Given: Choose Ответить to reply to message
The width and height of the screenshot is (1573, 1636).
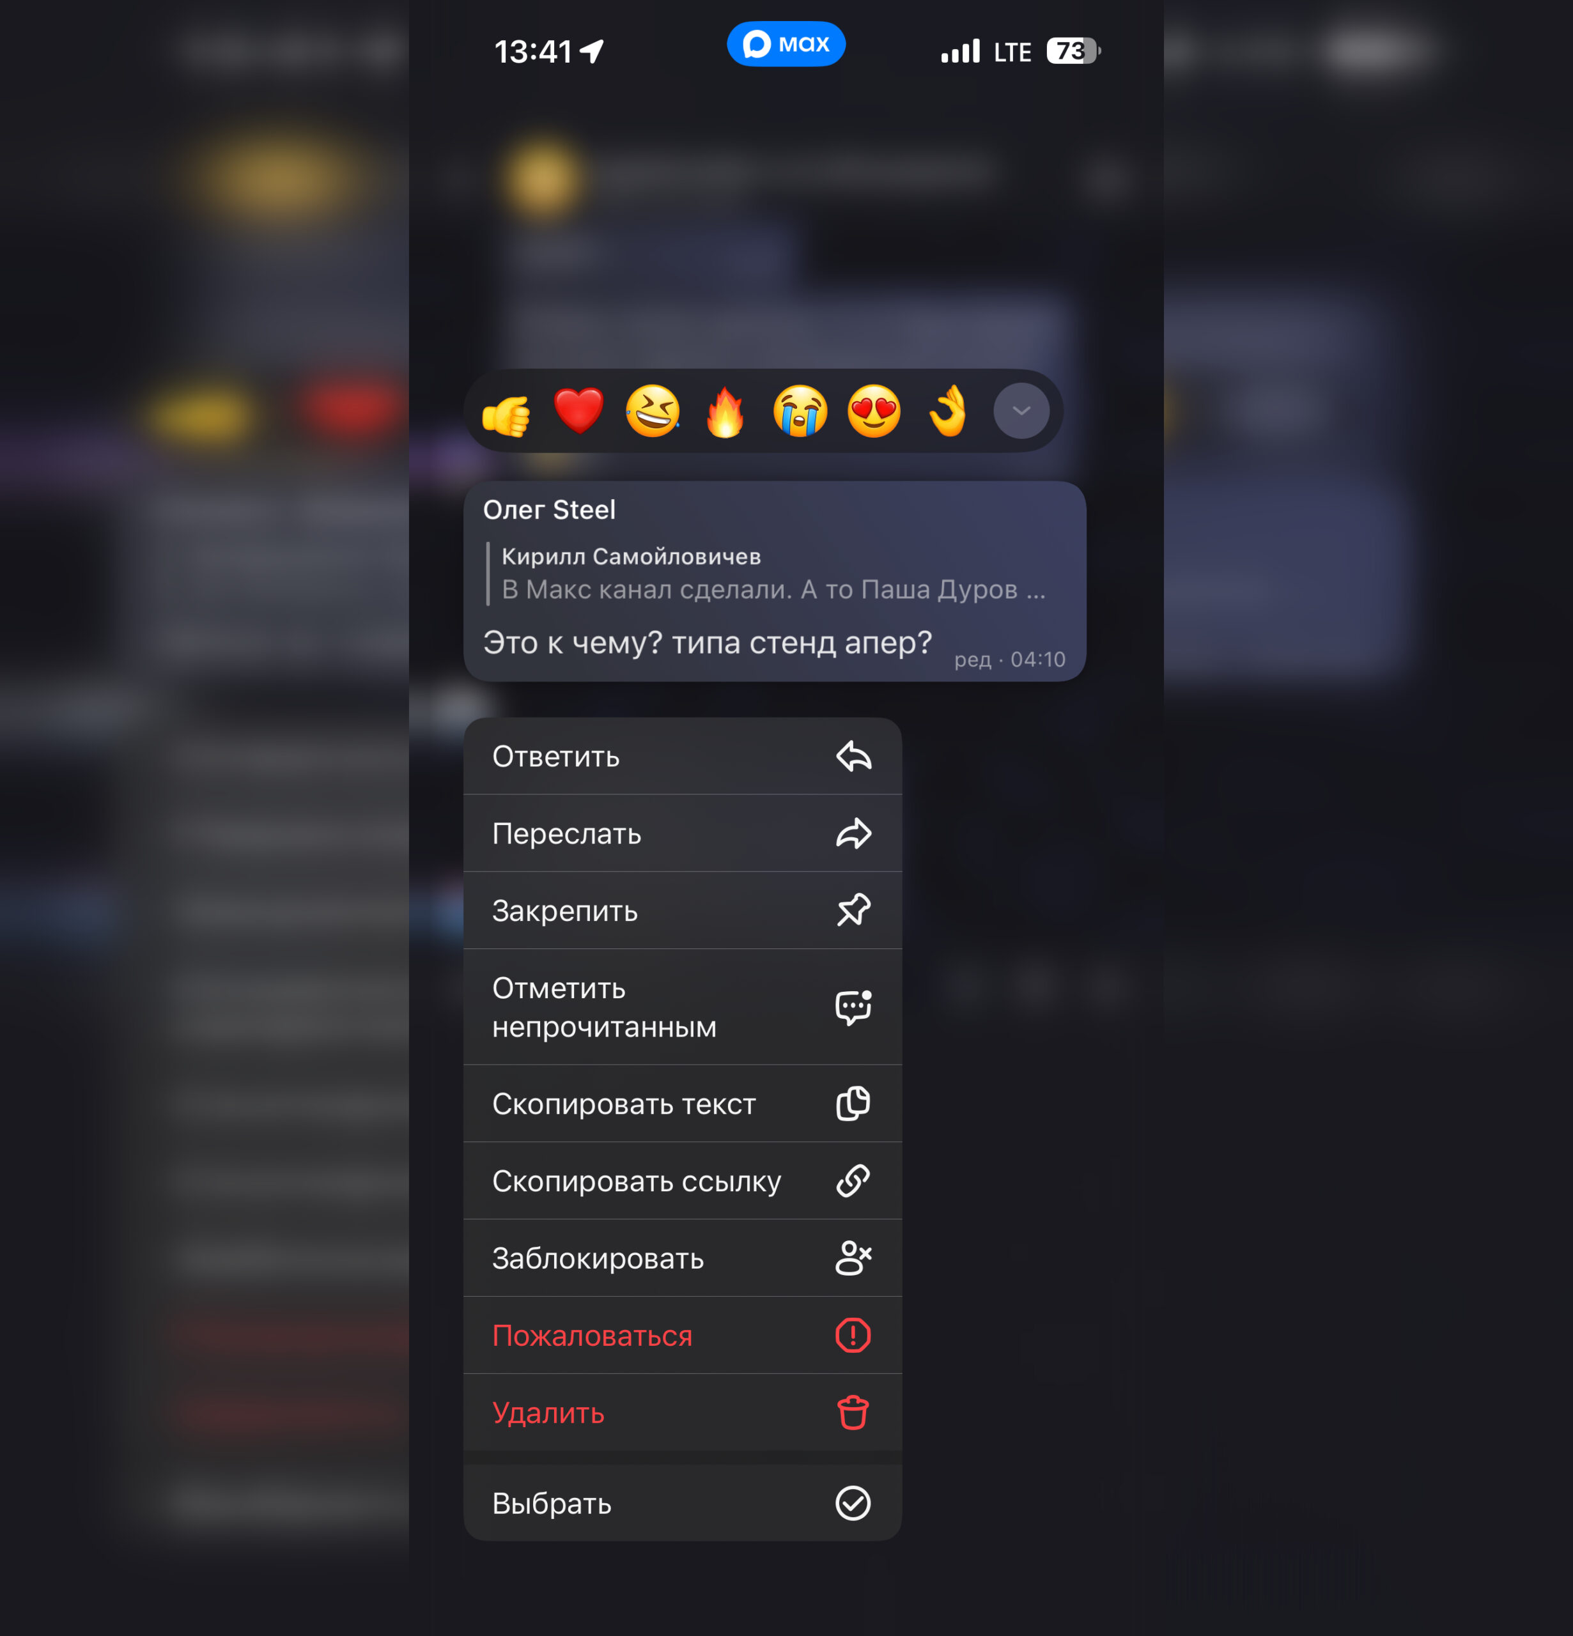Looking at the screenshot, I should [x=682, y=756].
